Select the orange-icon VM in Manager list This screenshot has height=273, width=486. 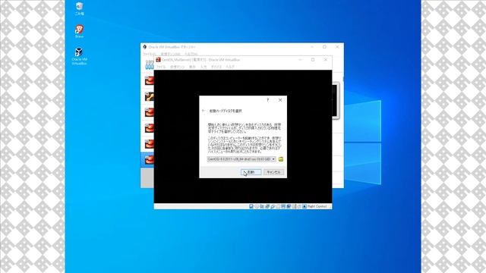[150, 96]
